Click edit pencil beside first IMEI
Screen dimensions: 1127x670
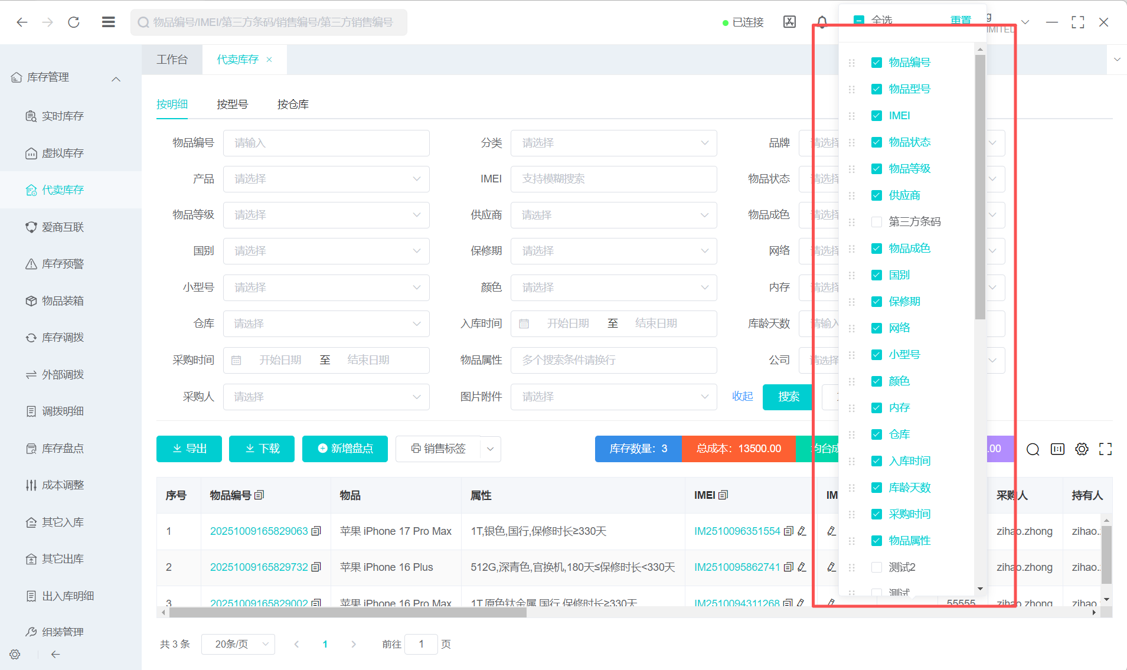[802, 531]
